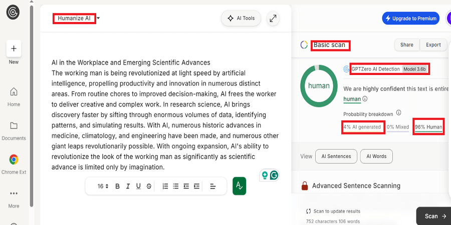This screenshot has width=451, height=225.
Task: Click the left sidebar scrollbar
Action: [32, 106]
